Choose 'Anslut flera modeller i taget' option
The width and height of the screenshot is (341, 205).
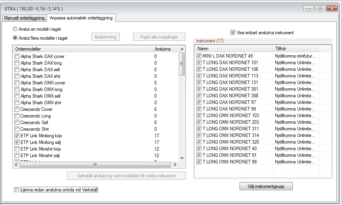[x=16, y=38]
